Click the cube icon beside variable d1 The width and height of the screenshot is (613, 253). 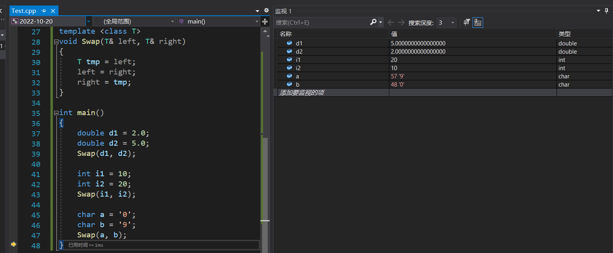tap(289, 43)
